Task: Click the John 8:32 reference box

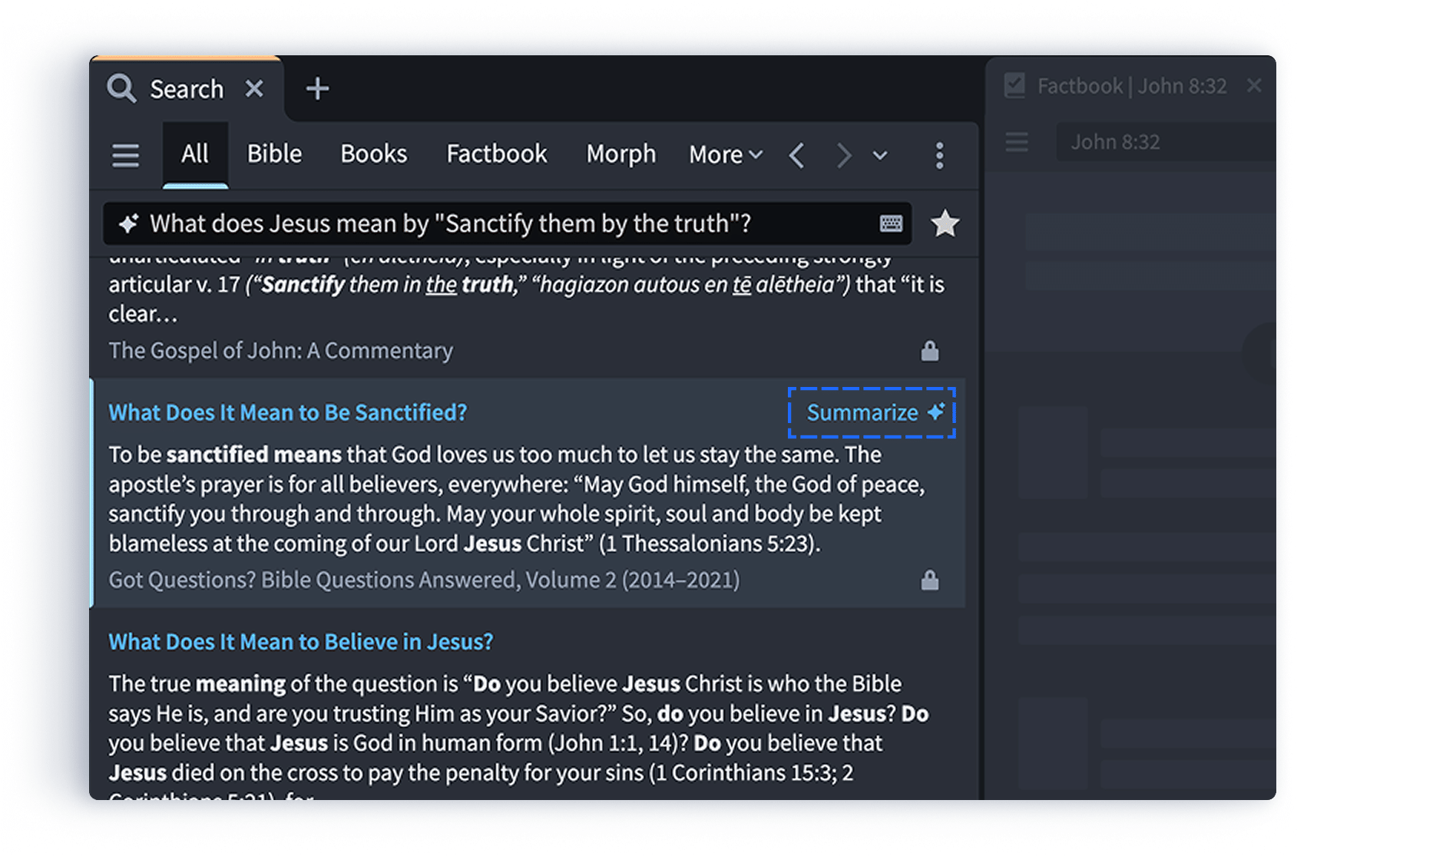Action: [1166, 142]
